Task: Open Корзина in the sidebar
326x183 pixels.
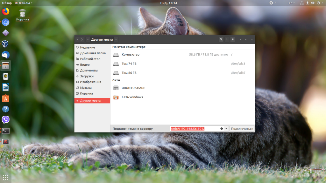Action: coord(86,93)
